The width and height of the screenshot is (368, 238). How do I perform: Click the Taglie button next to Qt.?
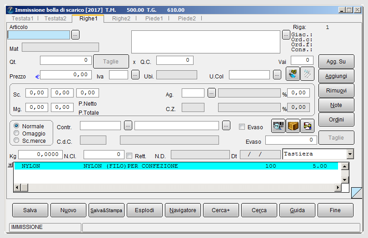tap(111, 61)
